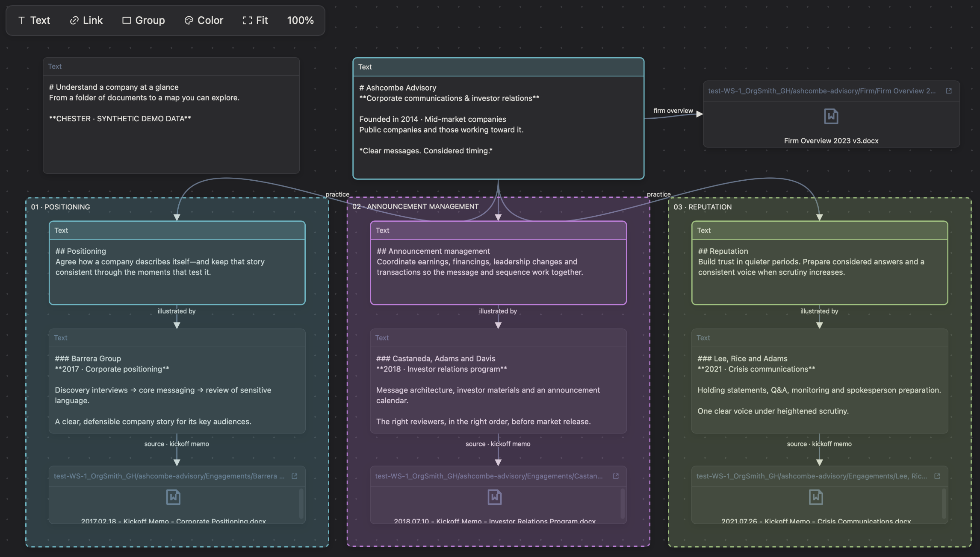980x557 pixels.
Task: Select the Link tool in toolbar
Action: 86,21
